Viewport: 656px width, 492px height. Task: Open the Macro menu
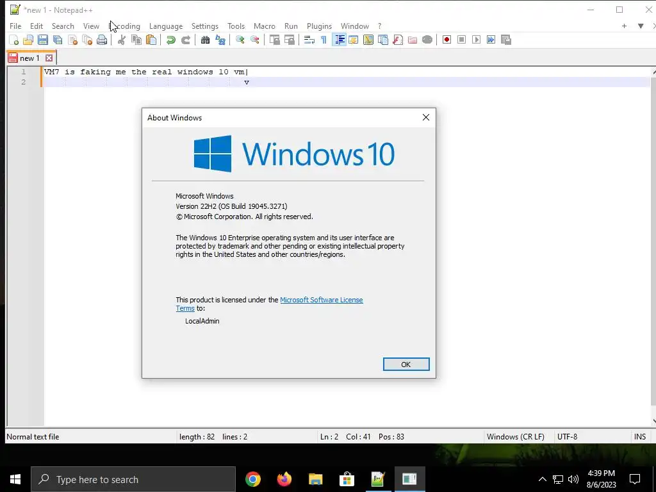[x=265, y=26]
